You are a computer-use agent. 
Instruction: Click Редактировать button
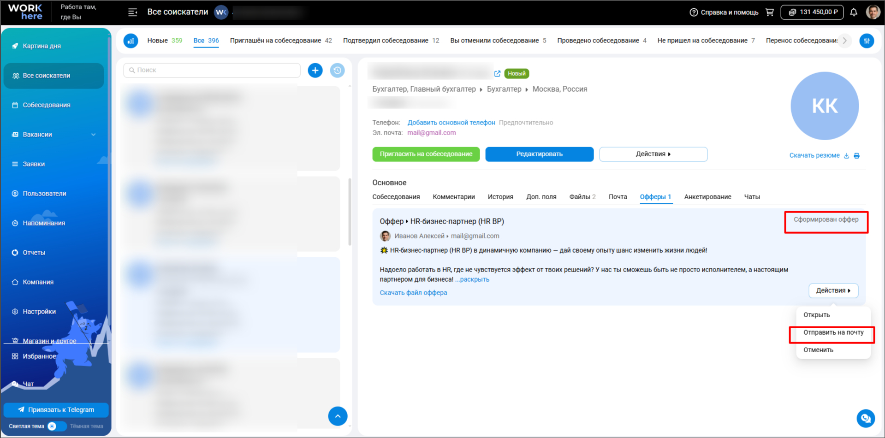point(540,154)
